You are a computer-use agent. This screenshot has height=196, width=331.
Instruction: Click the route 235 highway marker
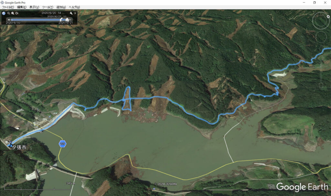click(x=62, y=144)
